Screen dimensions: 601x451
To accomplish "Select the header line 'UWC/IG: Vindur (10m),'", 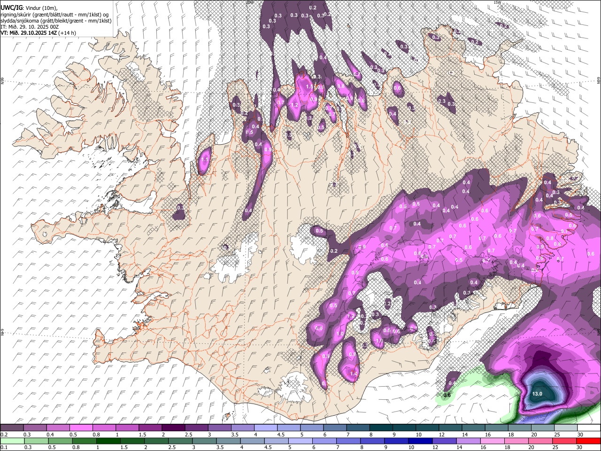I will coord(29,8).
